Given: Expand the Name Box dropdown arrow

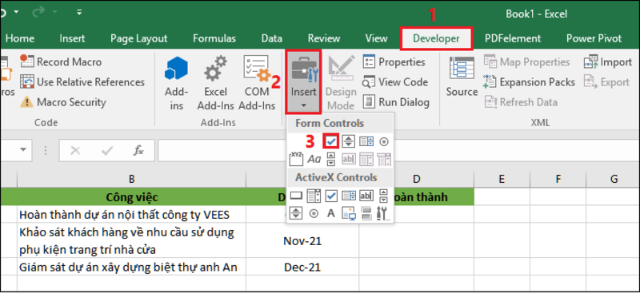Looking at the screenshot, I should tap(23, 150).
